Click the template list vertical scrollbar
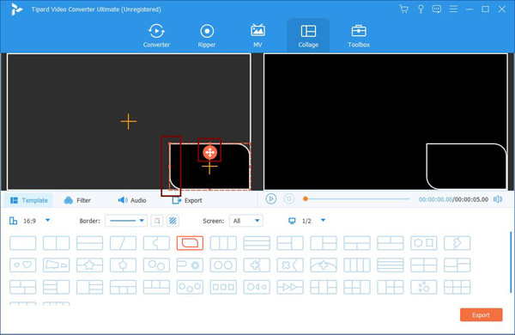The image size is (515, 335). click(511, 262)
